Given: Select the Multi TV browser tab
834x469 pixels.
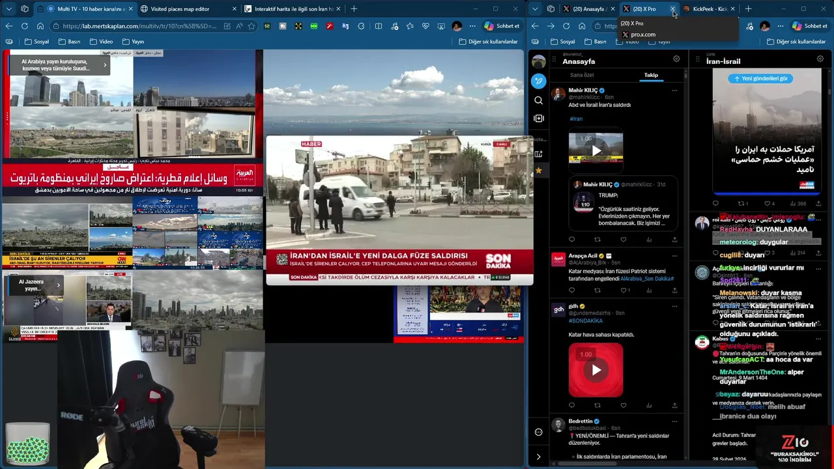Looking at the screenshot, I should click(85, 8).
